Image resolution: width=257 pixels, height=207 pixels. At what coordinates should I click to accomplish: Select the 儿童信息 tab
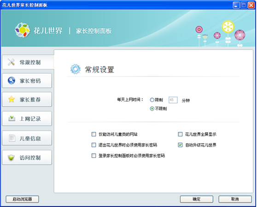(27, 138)
